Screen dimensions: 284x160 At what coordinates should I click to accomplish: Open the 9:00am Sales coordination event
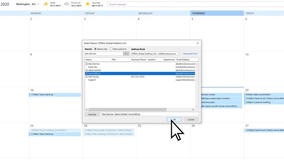coord(264,95)
